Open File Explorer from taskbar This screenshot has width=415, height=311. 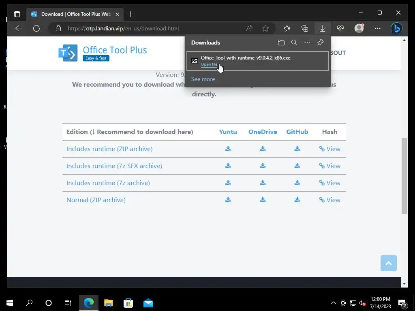click(108, 303)
